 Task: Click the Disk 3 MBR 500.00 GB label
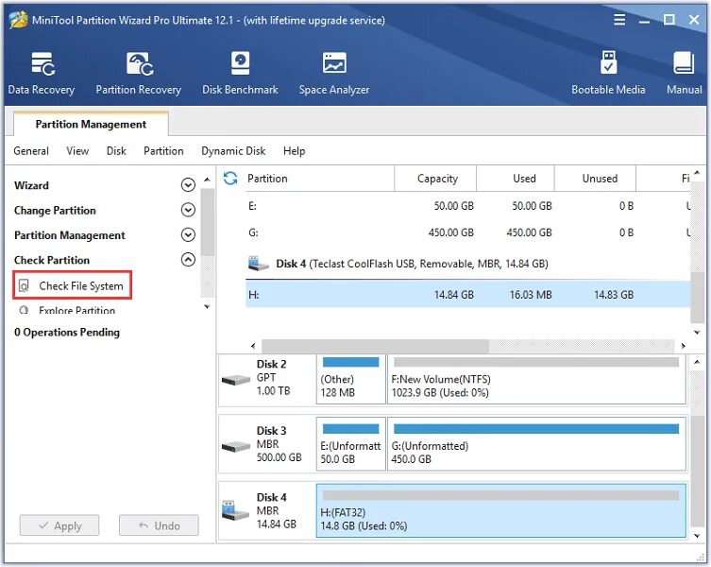pyautogui.click(x=279, y=444)
